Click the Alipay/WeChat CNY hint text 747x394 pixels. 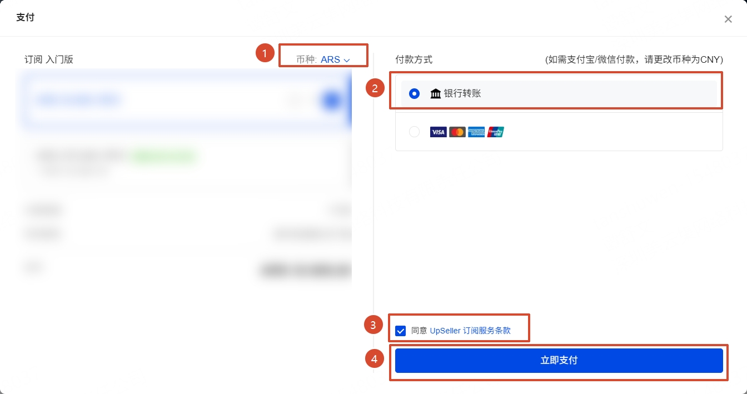[634, 59]
